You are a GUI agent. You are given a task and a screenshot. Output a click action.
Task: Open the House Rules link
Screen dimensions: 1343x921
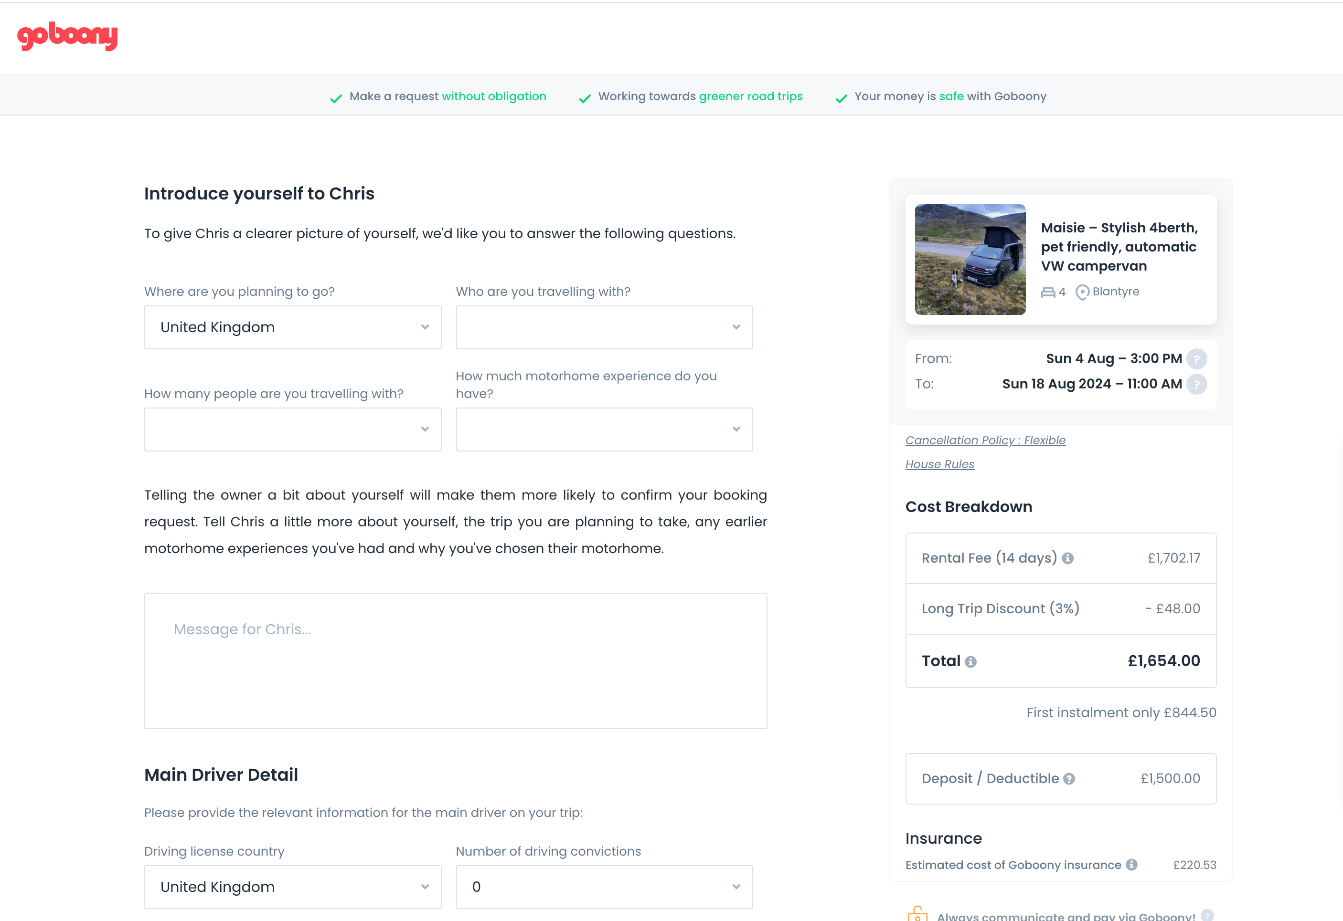pos(939,464)
